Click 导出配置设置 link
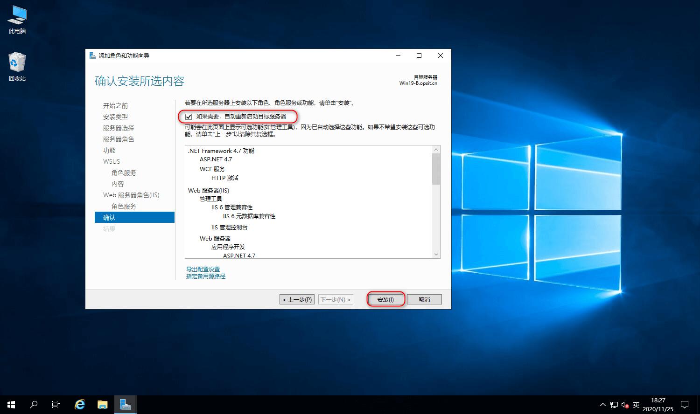700x414 pixels. pyautogui.click(x=203, y=269)
